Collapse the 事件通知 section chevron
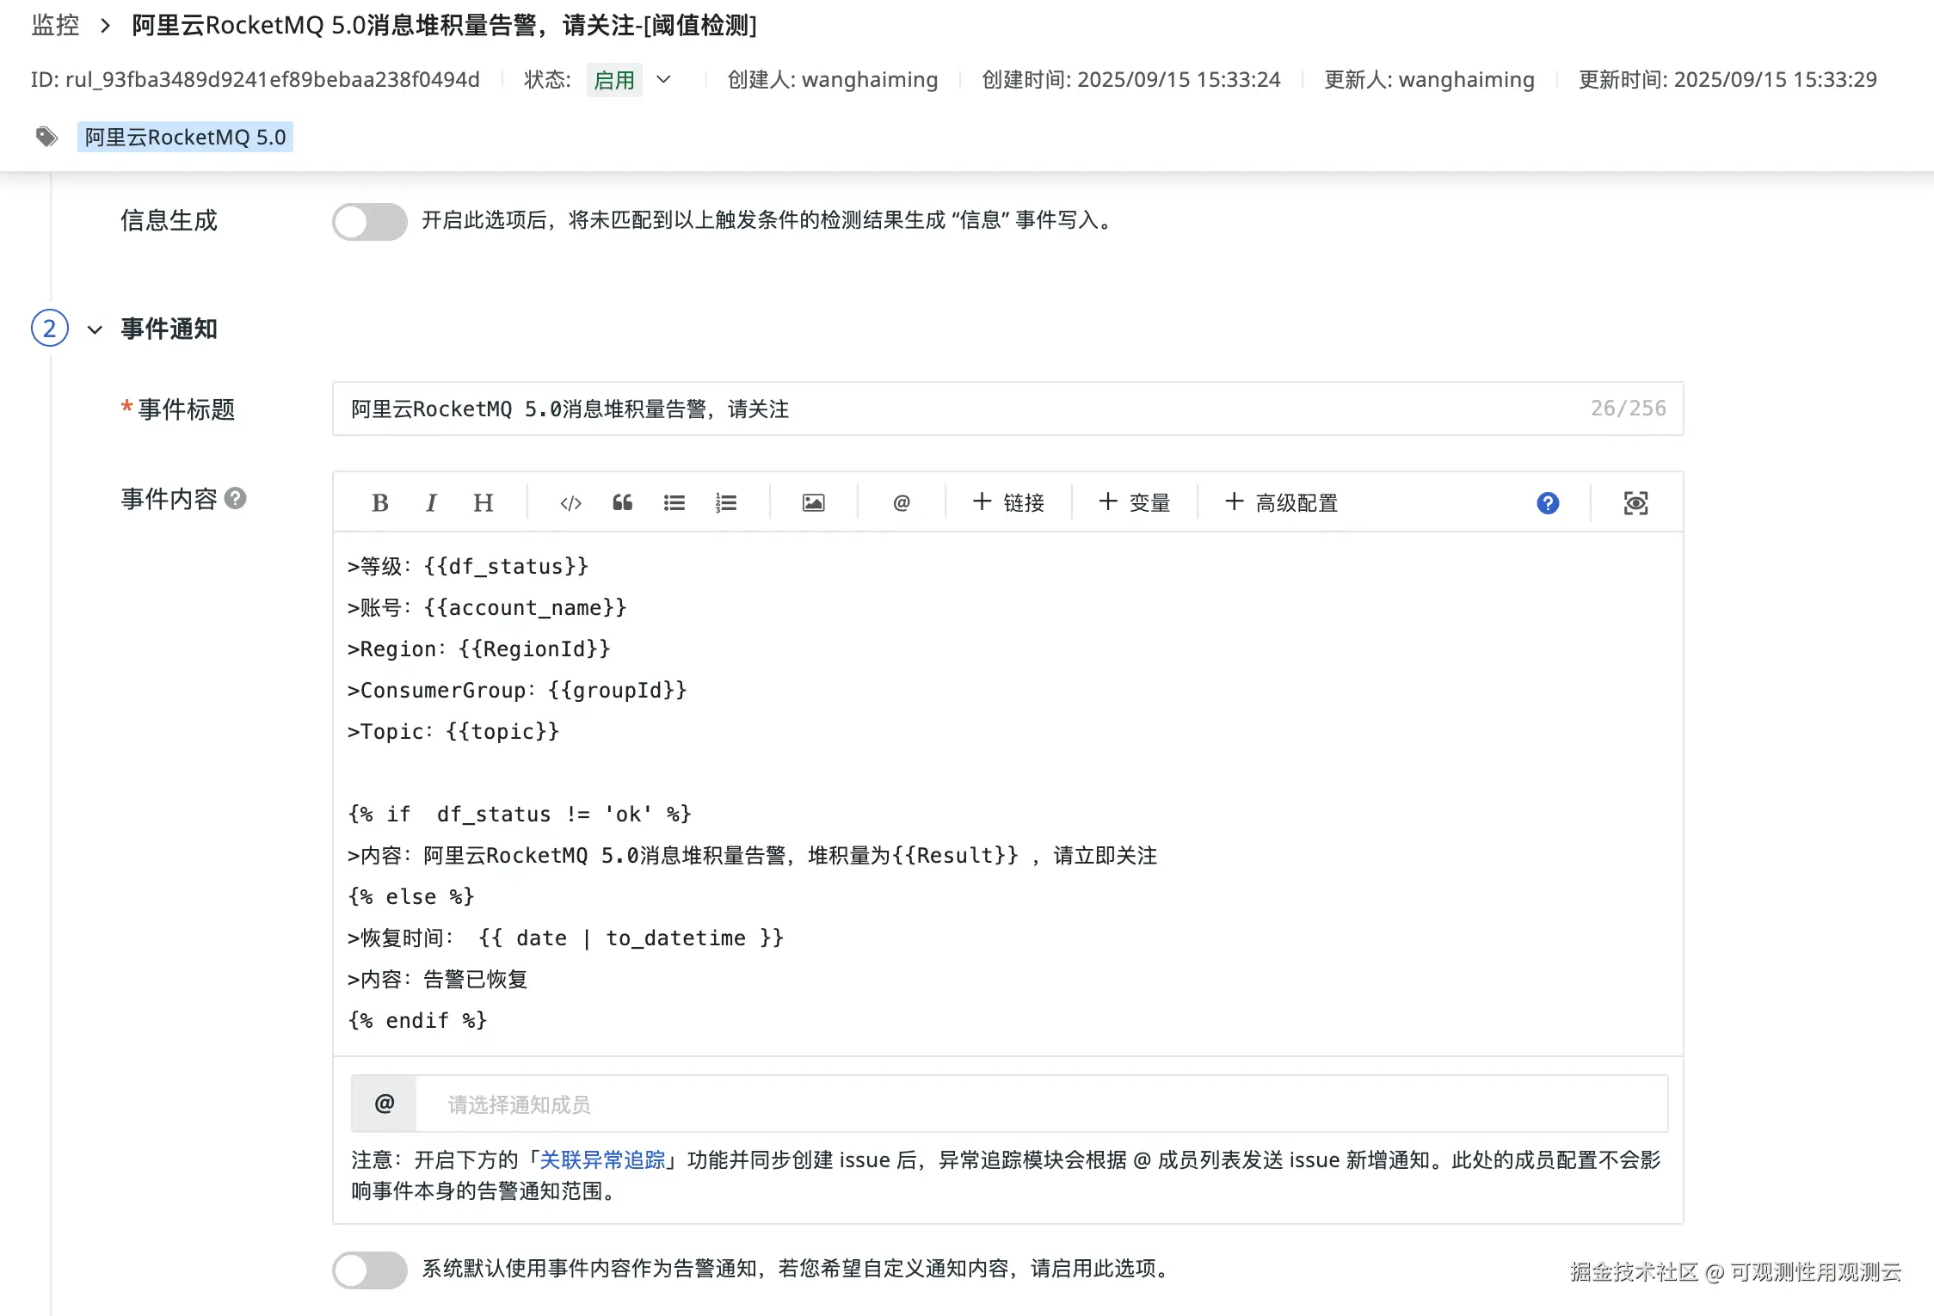The image size is (1934, 1316). click(x=95, y=329)
